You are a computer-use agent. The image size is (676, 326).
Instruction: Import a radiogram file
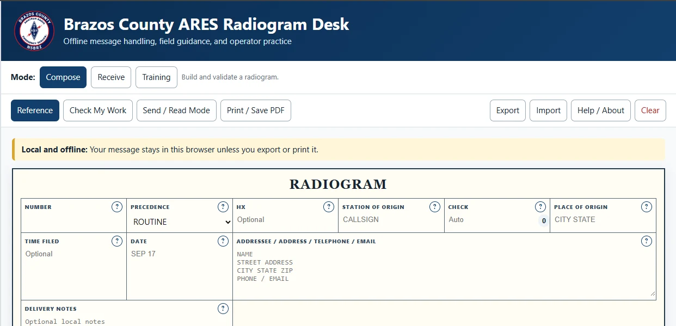tap(548, 110)
